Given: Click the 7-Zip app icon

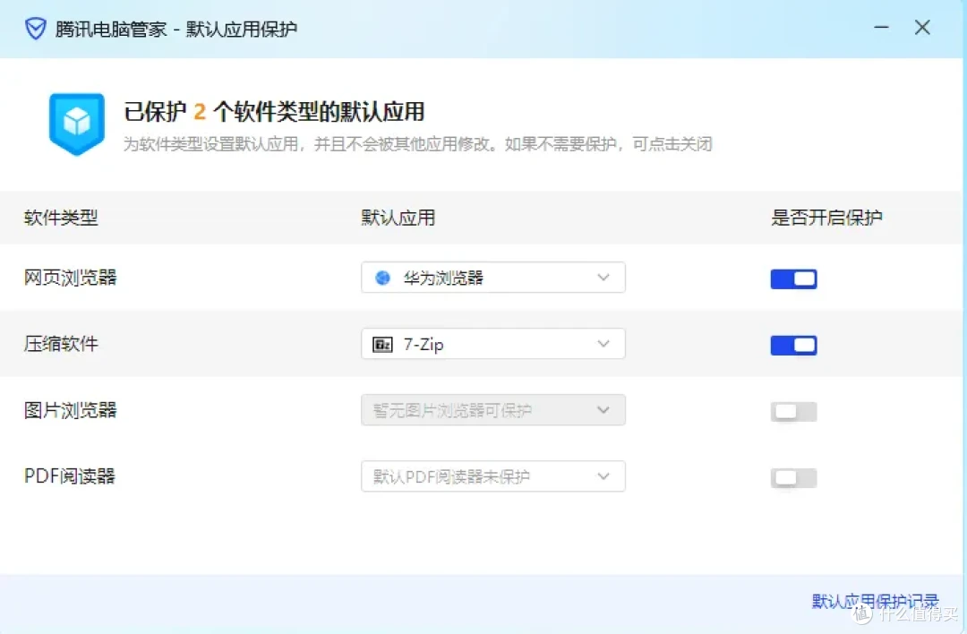Looking at the screenshot, I should (382, 344).
